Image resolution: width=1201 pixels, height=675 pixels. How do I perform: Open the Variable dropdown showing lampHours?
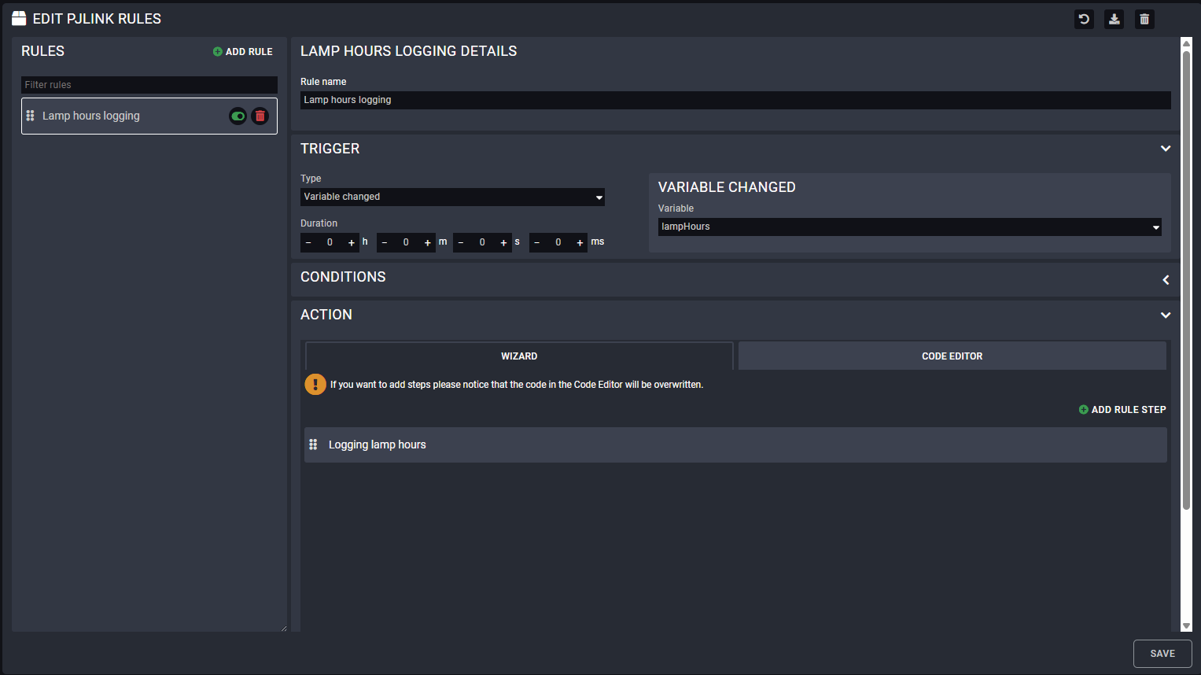pyautogui.click(x=909, y=227)
